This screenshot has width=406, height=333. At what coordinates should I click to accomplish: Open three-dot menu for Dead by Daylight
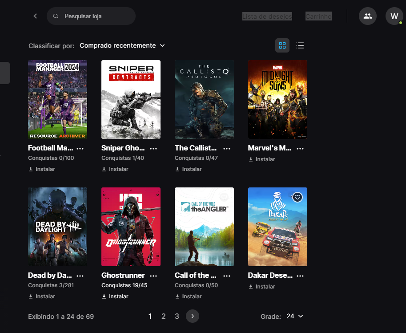pyautogui.click(x=80, y=276)
